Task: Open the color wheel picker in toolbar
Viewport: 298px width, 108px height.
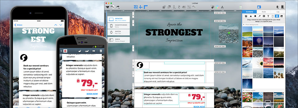Action: pyautogui.click(x=217, y=7)
